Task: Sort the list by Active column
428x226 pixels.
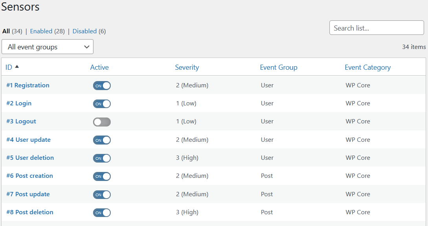Action: (x=99, y=67)
